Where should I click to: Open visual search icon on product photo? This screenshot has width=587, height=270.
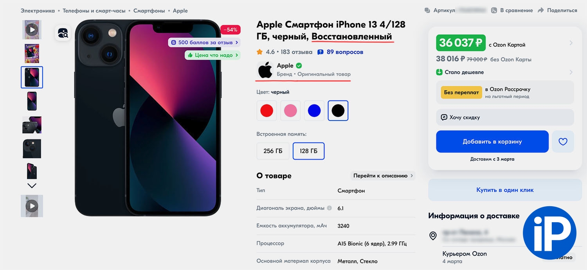tap(63, 33)
